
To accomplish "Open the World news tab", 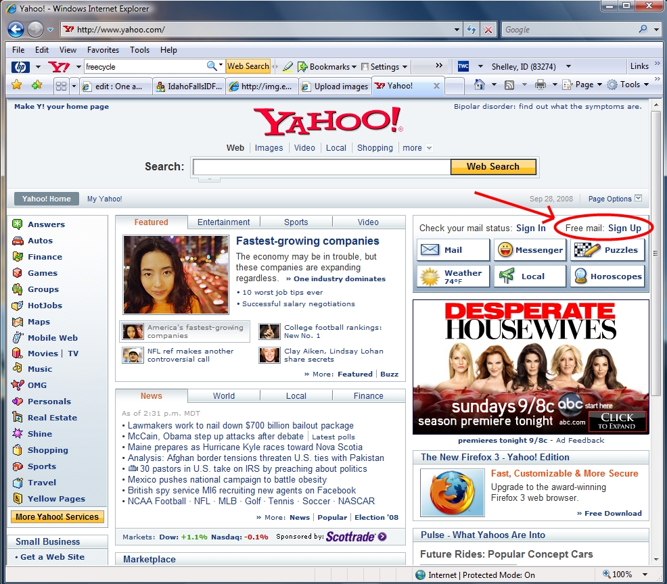I will tap(223, 395).
